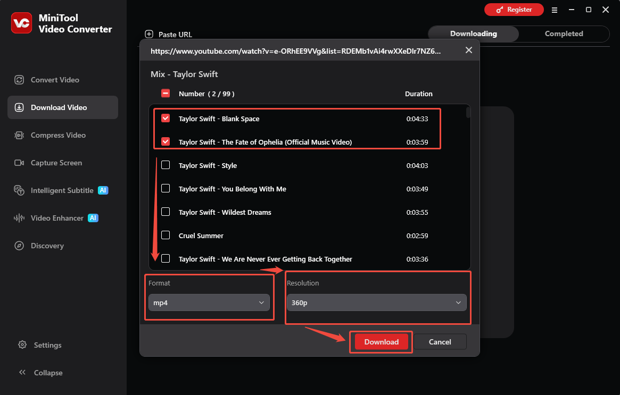Click the Download Video sidebar icon
The height and width of the screenshot is (395, 620).
tap(19, 107)
